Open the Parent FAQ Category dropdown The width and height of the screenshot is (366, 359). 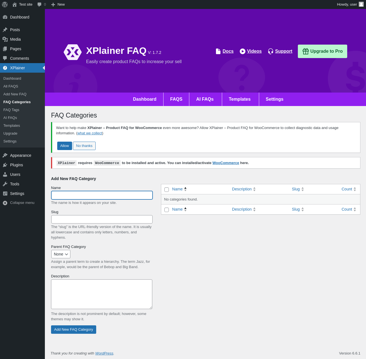click(61, 254)
